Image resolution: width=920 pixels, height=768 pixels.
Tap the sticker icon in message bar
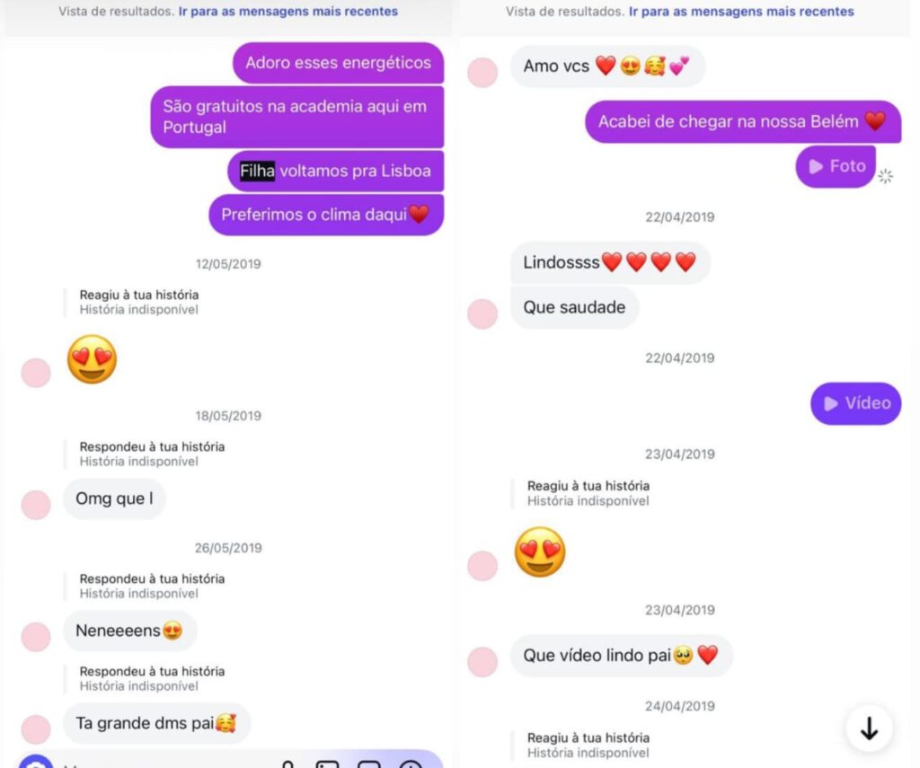[369, 764]
